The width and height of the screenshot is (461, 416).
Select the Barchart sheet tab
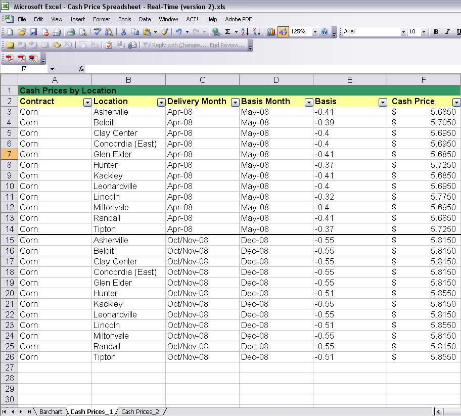[51, 411]
